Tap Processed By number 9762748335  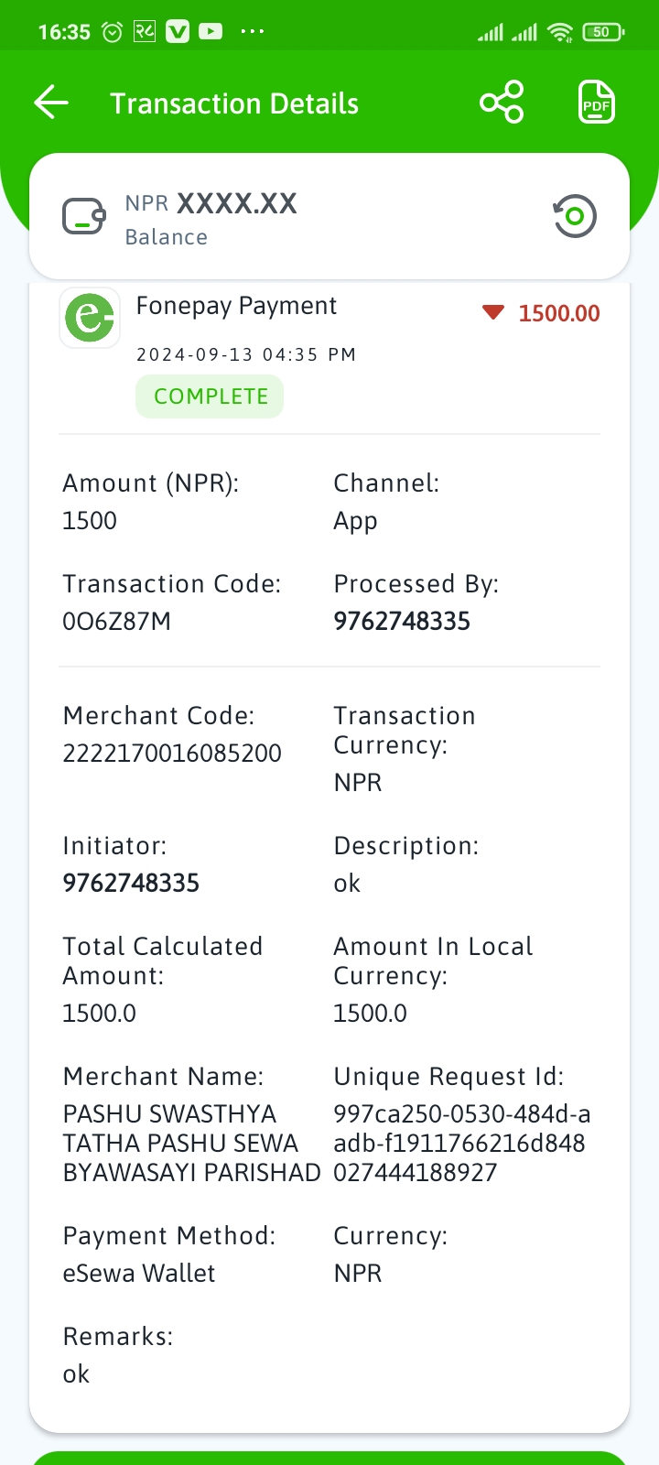[x=402, y=622]
